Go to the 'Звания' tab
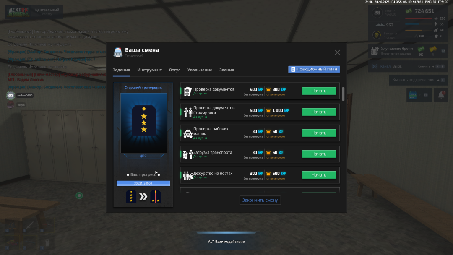 coord(226,70)
